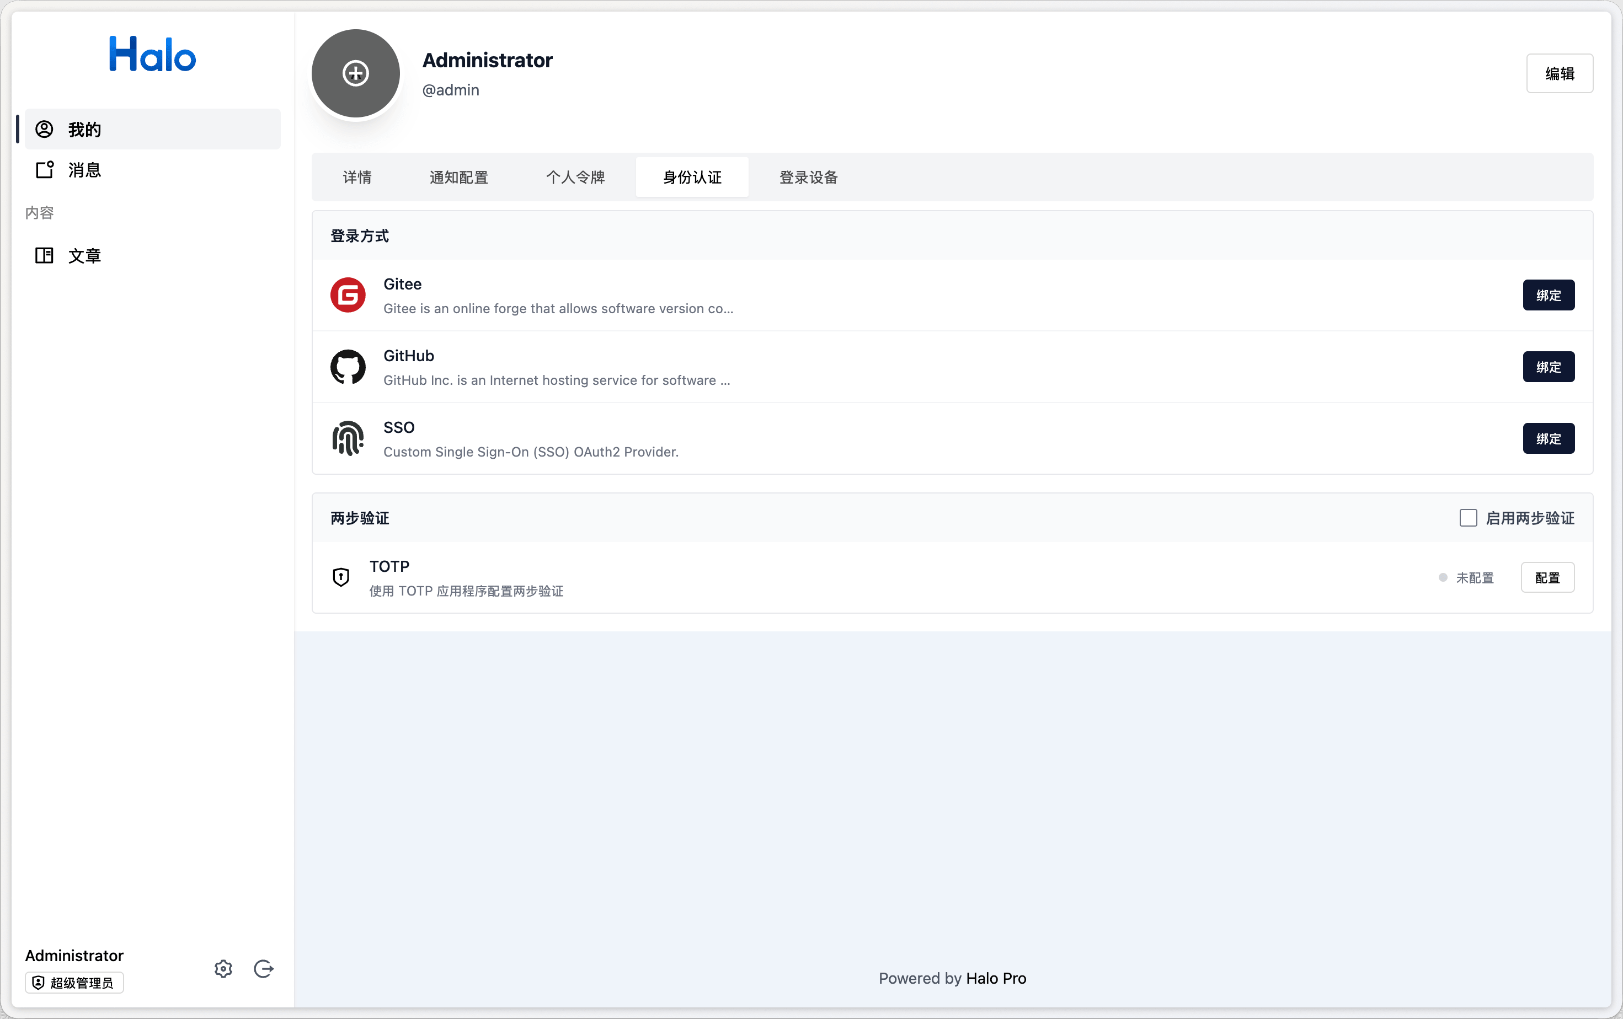Click the Administrator name in the sidebar footer
1623x1019 pixels.
click(x=74, y=955)
